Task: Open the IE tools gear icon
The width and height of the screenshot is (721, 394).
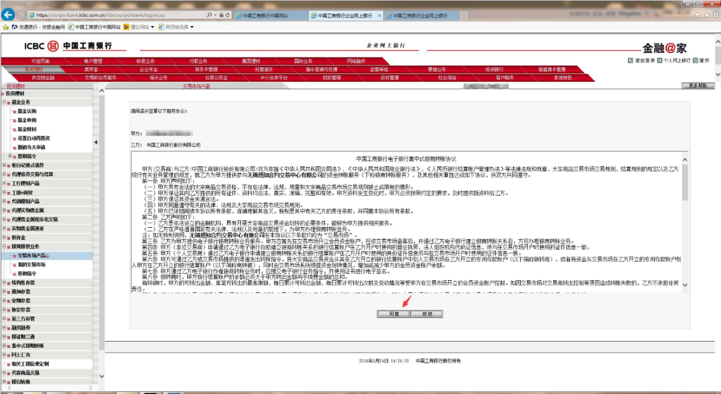Action: click(x=715, y=15)
